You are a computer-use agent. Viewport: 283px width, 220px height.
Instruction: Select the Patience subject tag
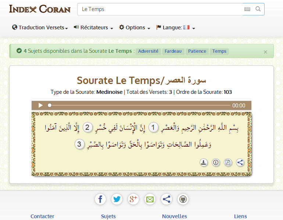pyautogui.click(x=197, y=51)
